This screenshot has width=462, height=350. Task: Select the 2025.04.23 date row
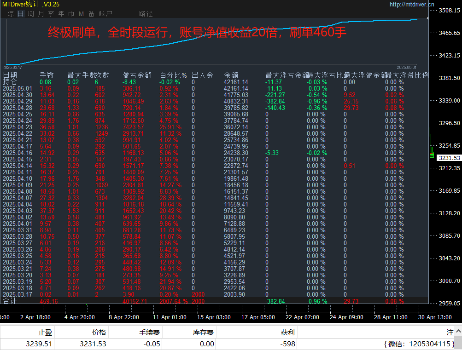click(214, 127)
